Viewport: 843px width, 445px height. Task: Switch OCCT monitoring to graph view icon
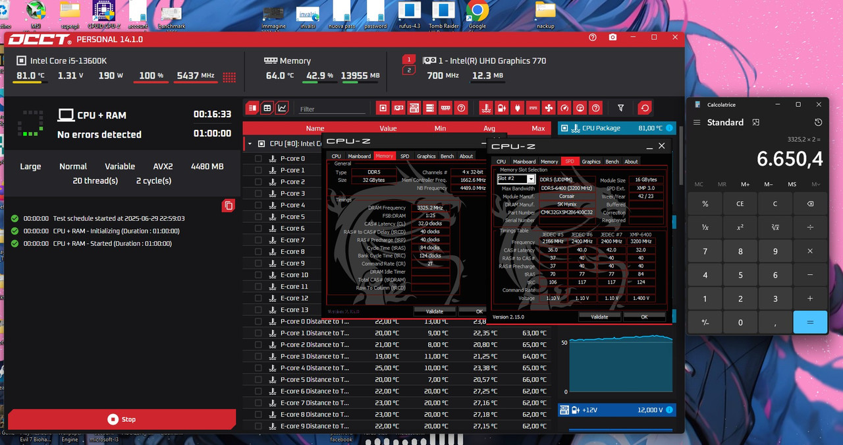coord(283,108)
